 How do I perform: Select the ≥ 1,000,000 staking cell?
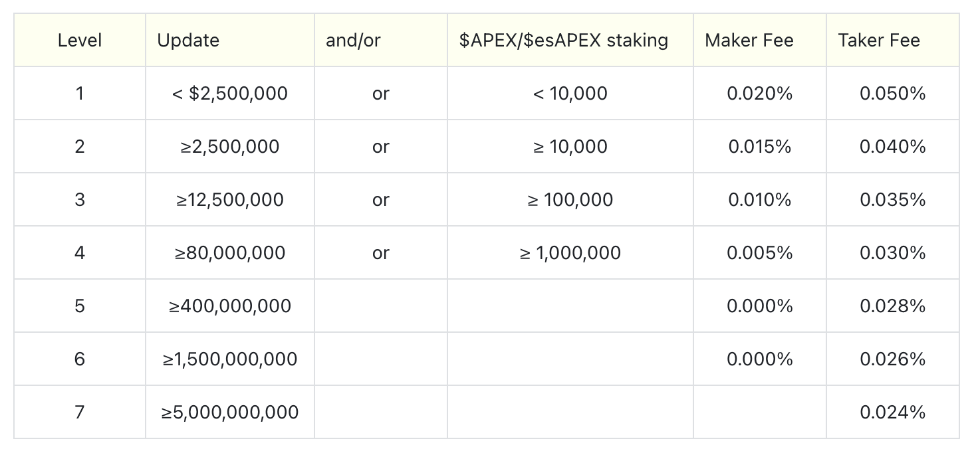tap(570, 252)
